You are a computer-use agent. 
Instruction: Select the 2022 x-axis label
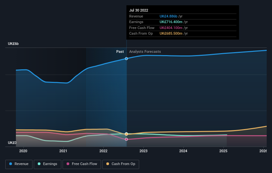pyautogui.click(x=103, y=151)
